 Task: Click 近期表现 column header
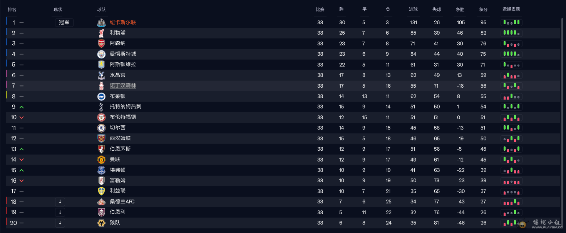coord(511,9)
